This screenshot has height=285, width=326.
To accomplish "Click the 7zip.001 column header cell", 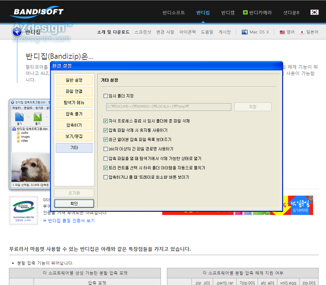I will [x=247, y=282].
